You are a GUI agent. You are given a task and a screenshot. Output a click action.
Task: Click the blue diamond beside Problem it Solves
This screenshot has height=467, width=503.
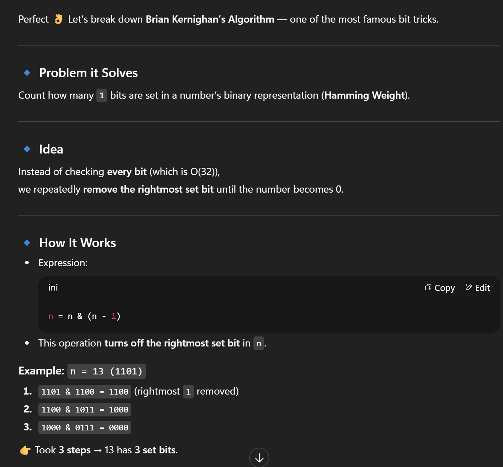27,73
